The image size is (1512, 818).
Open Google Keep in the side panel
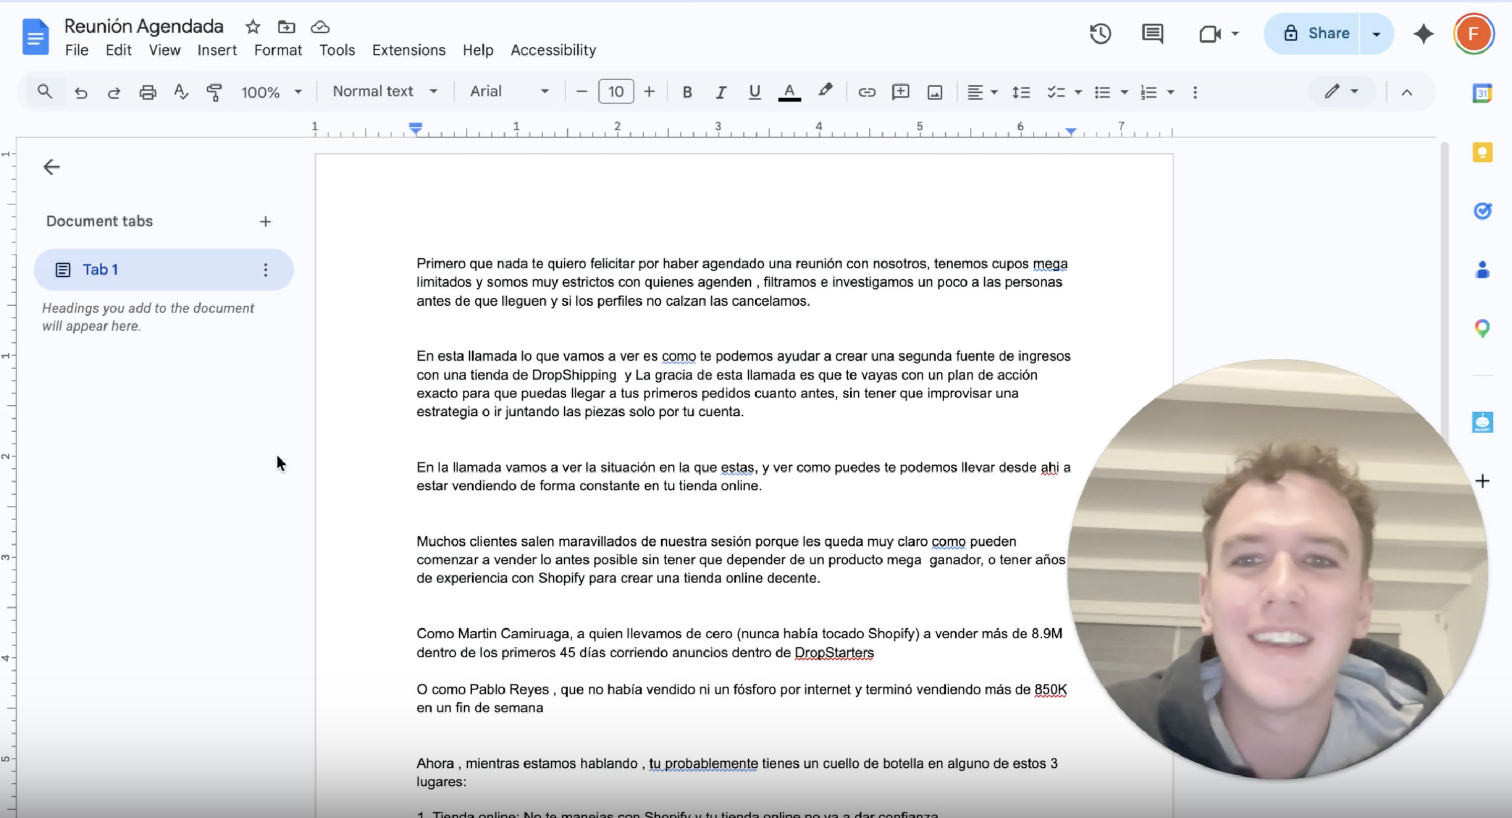(1482, 152)
